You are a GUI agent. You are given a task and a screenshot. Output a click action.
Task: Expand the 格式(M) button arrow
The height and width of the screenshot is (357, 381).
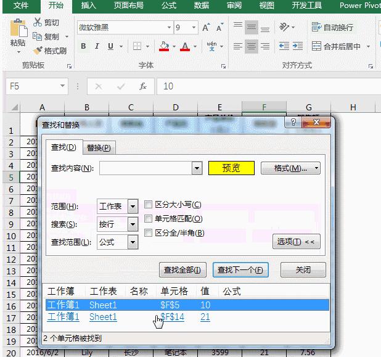316,168
